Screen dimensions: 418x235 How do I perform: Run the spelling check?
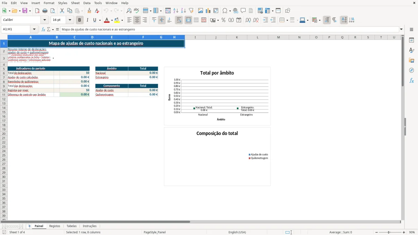(x=137, y=11)
